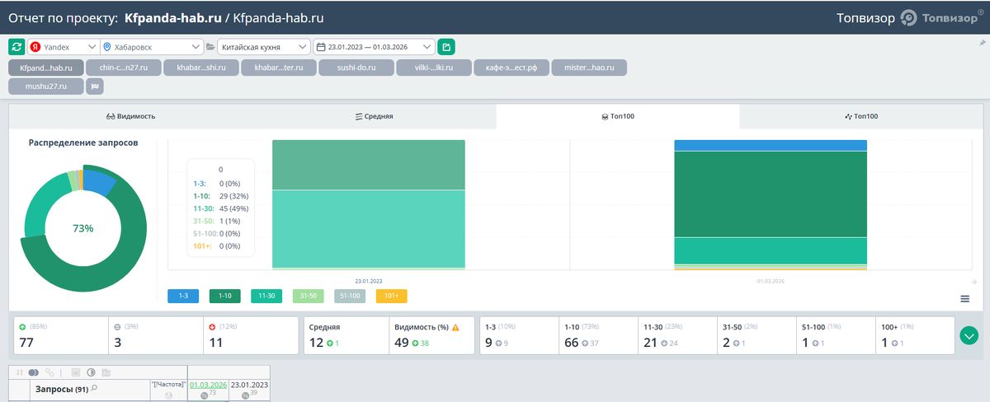Click the Kfpanda-hab.ru project name in header
This screenshot has width=990, height=402.
(174, 17)
